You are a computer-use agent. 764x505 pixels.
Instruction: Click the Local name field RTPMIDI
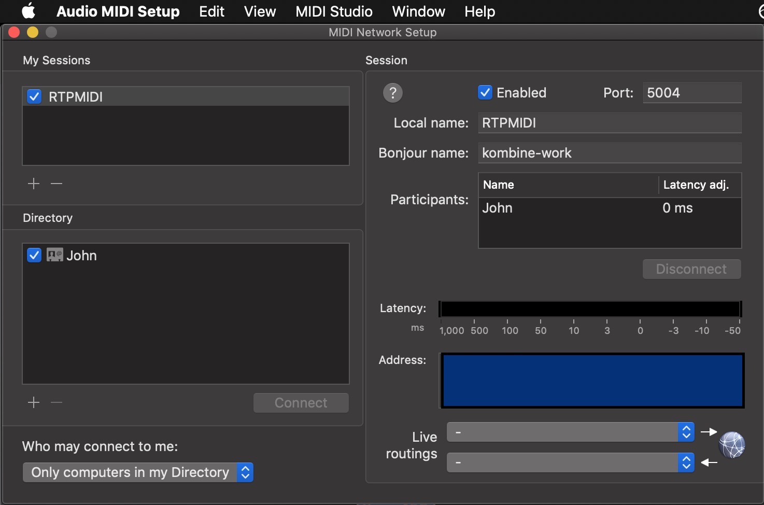click(610, 123)
